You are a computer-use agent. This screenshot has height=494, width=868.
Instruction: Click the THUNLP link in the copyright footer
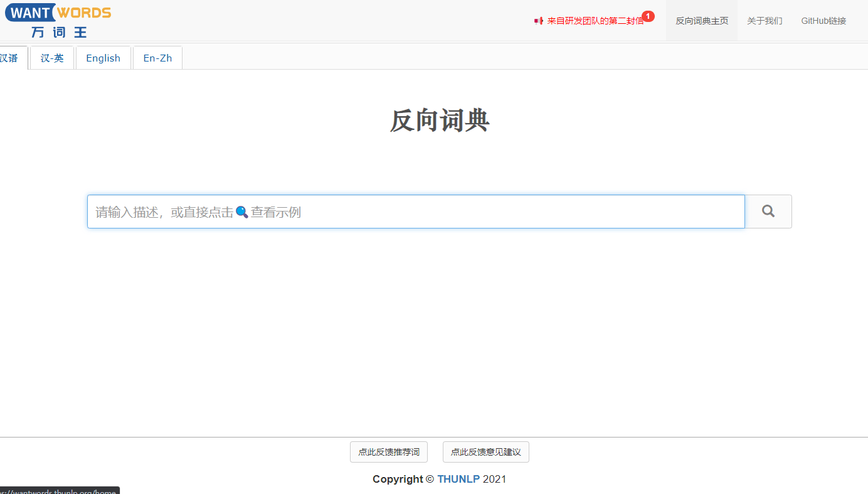pyautogui.click(x=457, y=479)
